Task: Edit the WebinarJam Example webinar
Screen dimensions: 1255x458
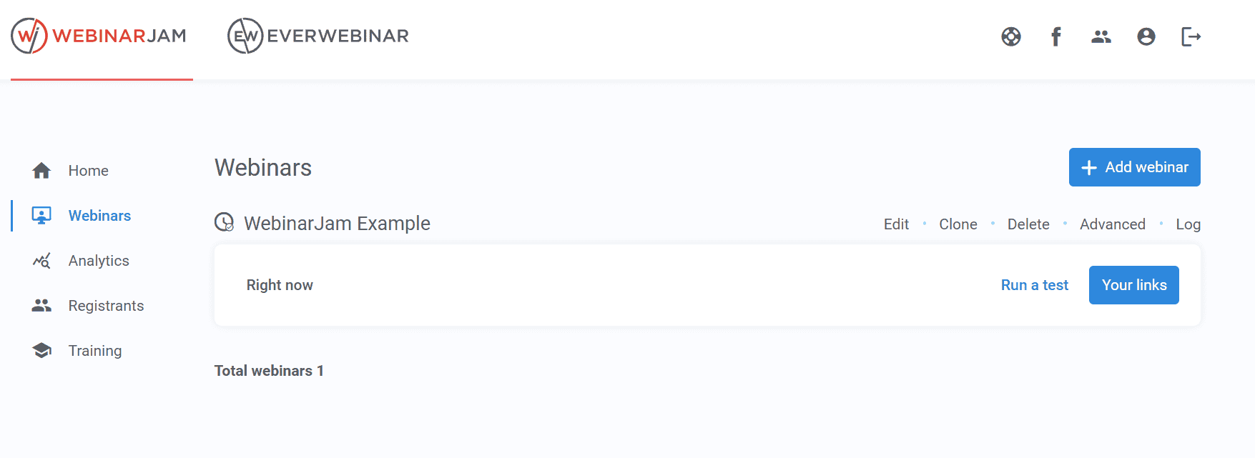Action: tap(896, 224)
